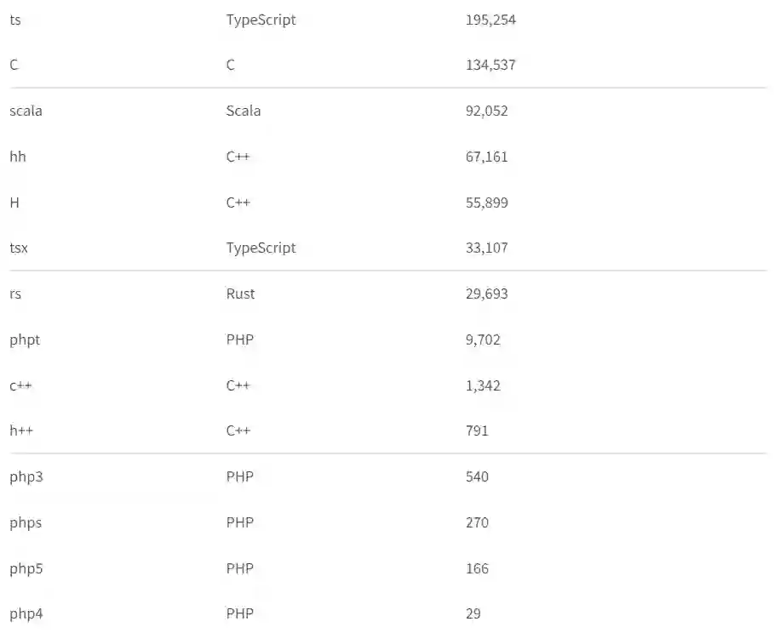Select the 195,254 count value
Screen dimensions: 774x633
[x=490, y=20]
